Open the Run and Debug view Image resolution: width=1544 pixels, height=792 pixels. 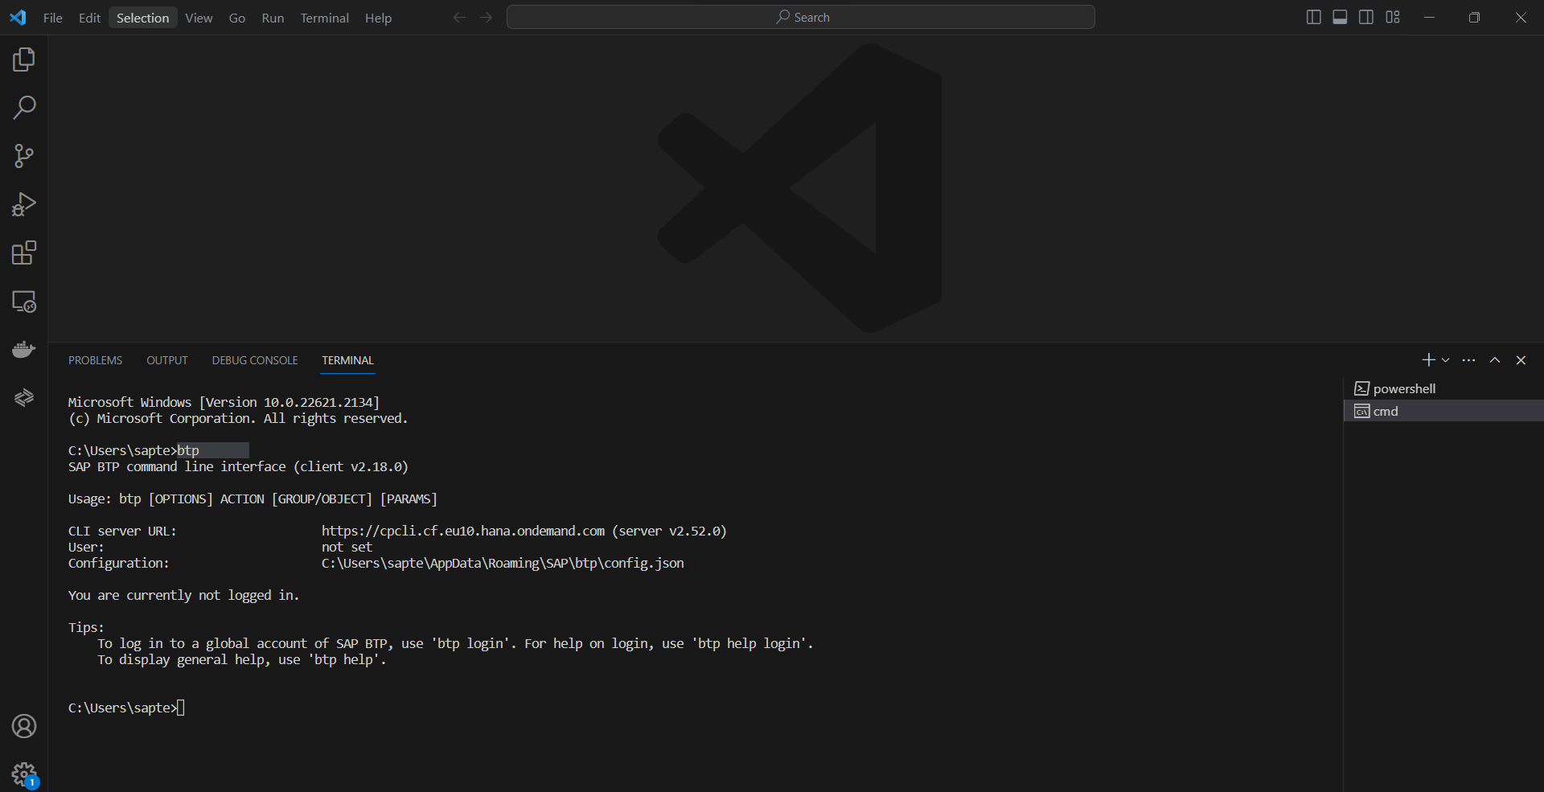pyautogui.click(x=24, y=204)
